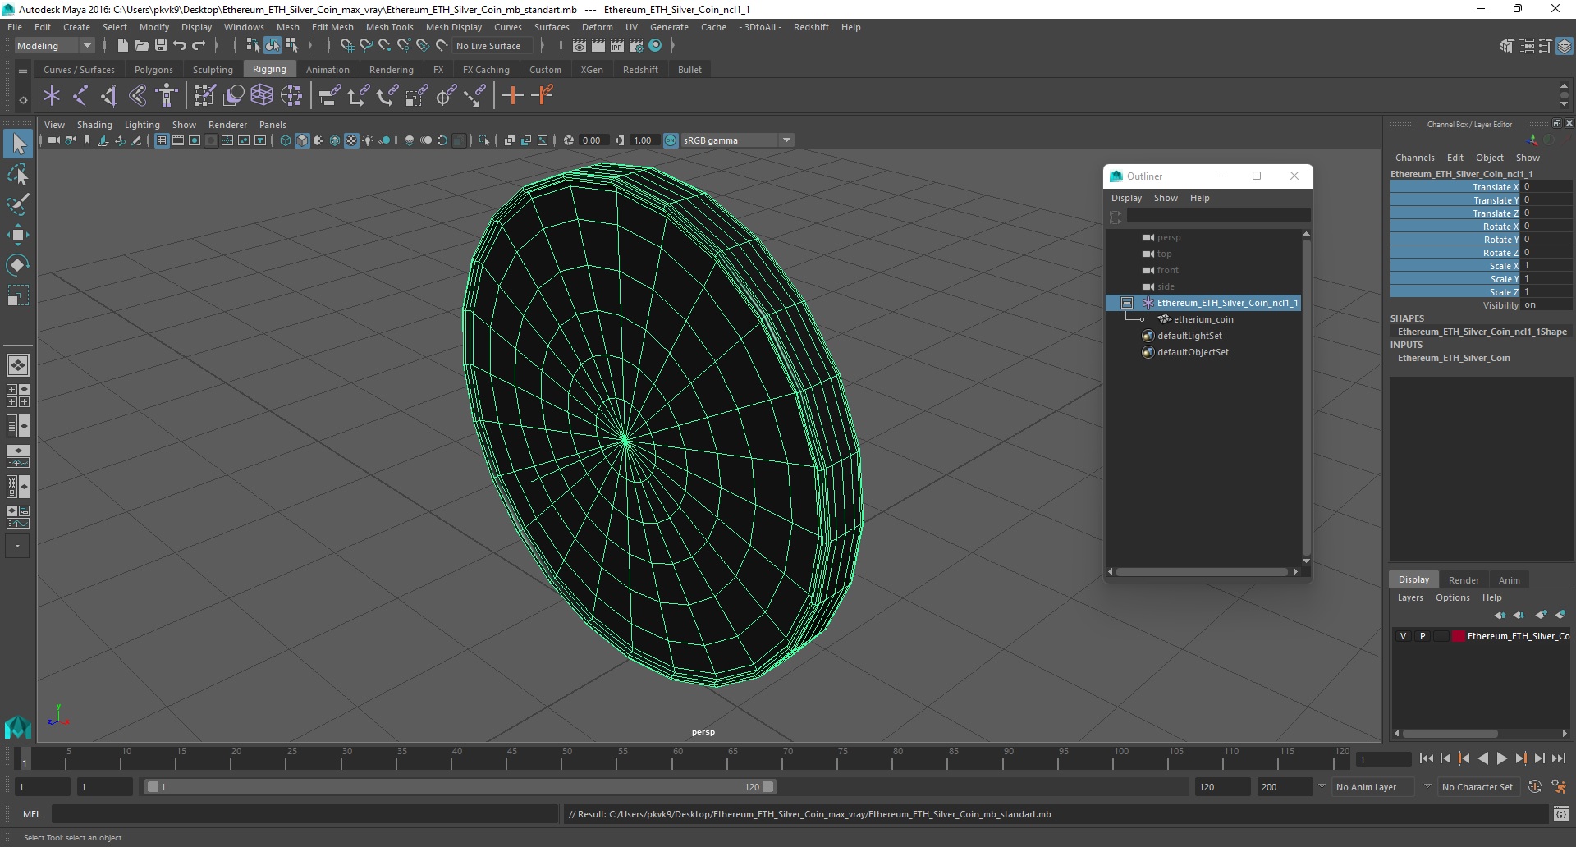Switch to the Polygons shelf tab

(x=153, y=70)
